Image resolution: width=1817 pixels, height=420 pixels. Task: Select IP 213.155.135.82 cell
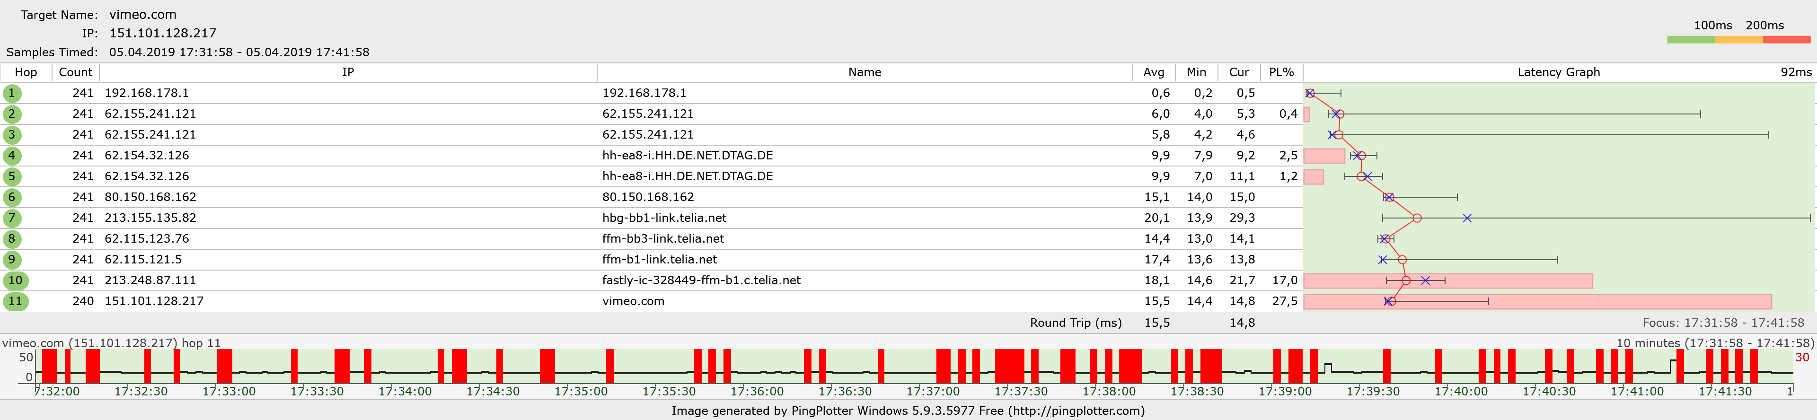coord(150,218)
